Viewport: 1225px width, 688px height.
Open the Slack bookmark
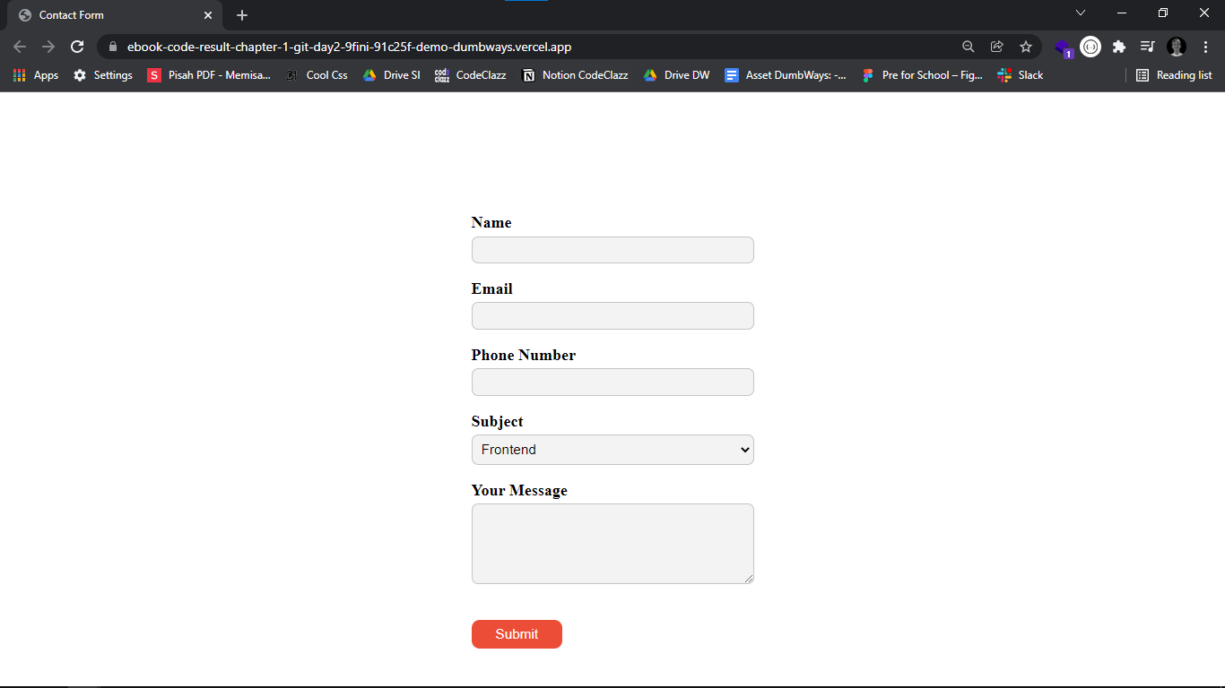click(1021, 75)
